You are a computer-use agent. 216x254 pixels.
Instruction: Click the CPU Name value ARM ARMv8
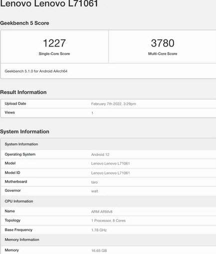102,211
